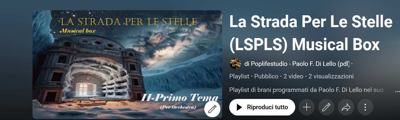
Task: Click the playlist title La Strada Per Le Stelle (LSPLS)
Action: coord(311,33)
